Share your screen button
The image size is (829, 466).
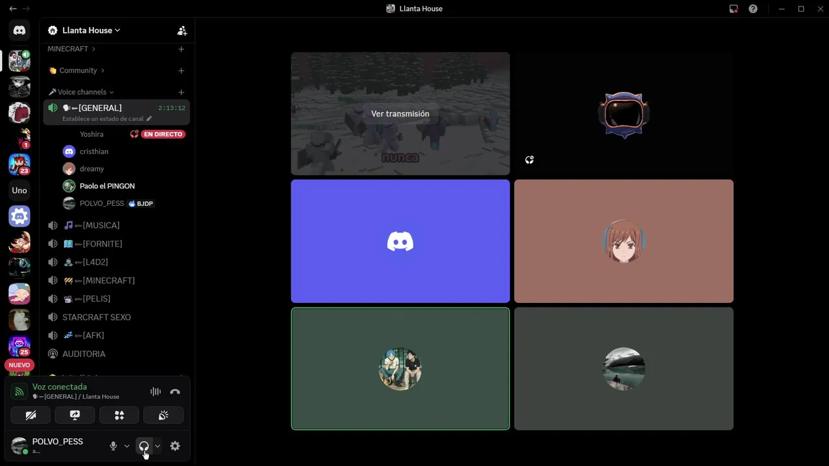click(74, 416)
